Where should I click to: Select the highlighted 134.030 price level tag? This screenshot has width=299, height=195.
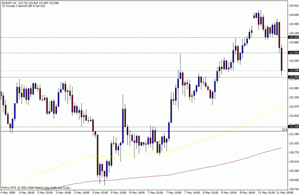pos(294,37)
